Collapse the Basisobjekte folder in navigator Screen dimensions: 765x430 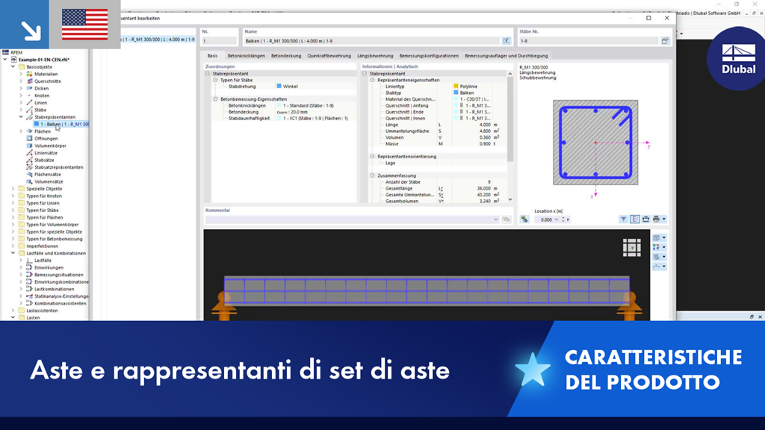13,66
